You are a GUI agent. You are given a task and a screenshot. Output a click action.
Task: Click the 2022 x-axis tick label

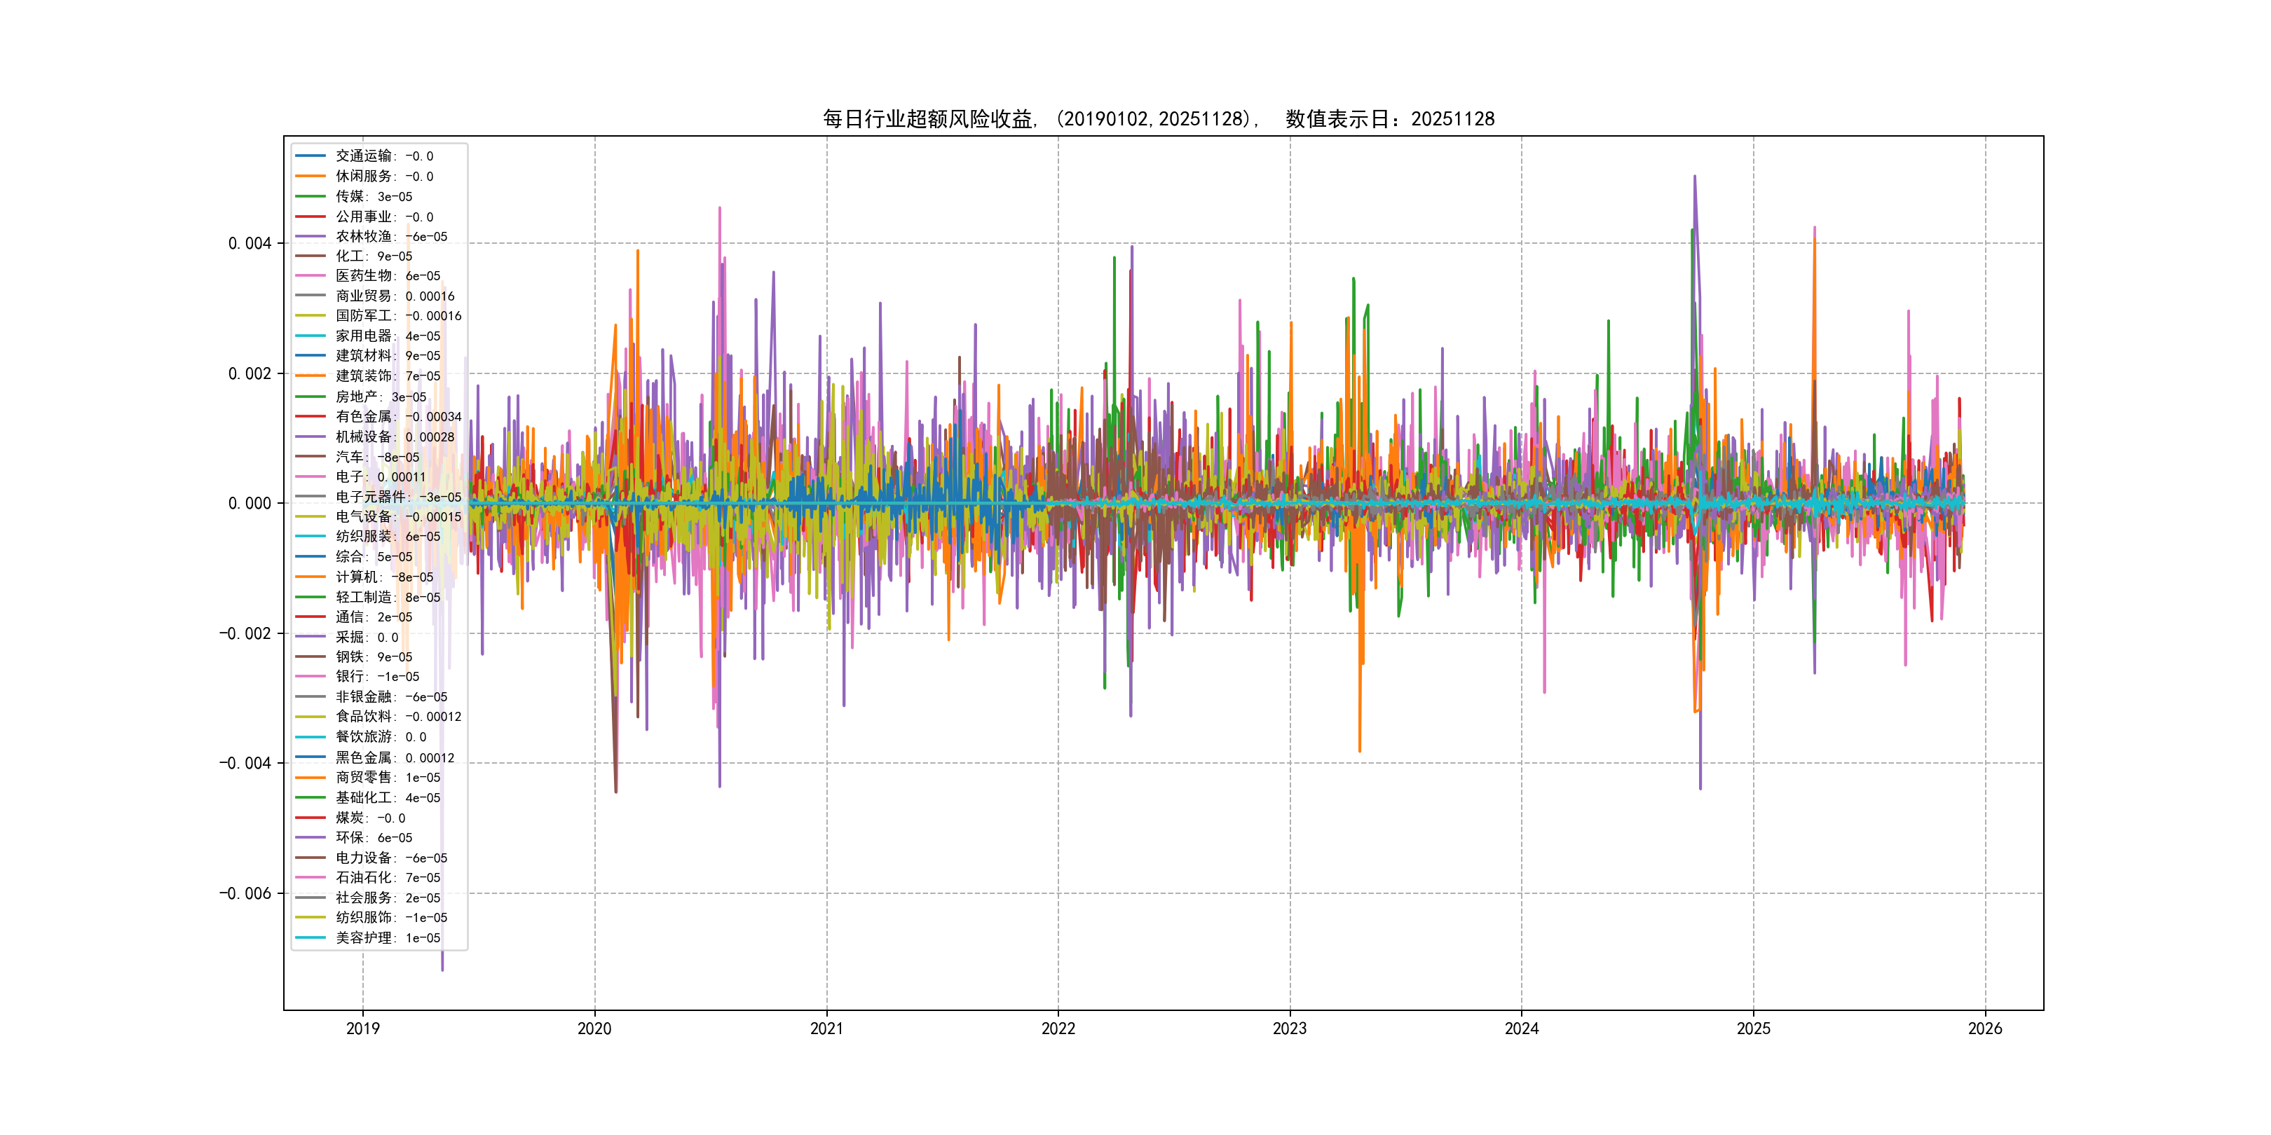[x=1058, y=1029]
